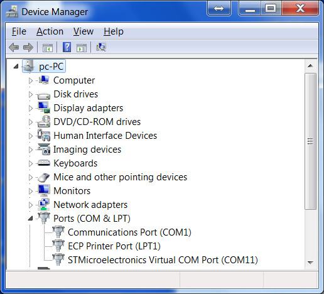Select the Monitors label

click(72, 191)
